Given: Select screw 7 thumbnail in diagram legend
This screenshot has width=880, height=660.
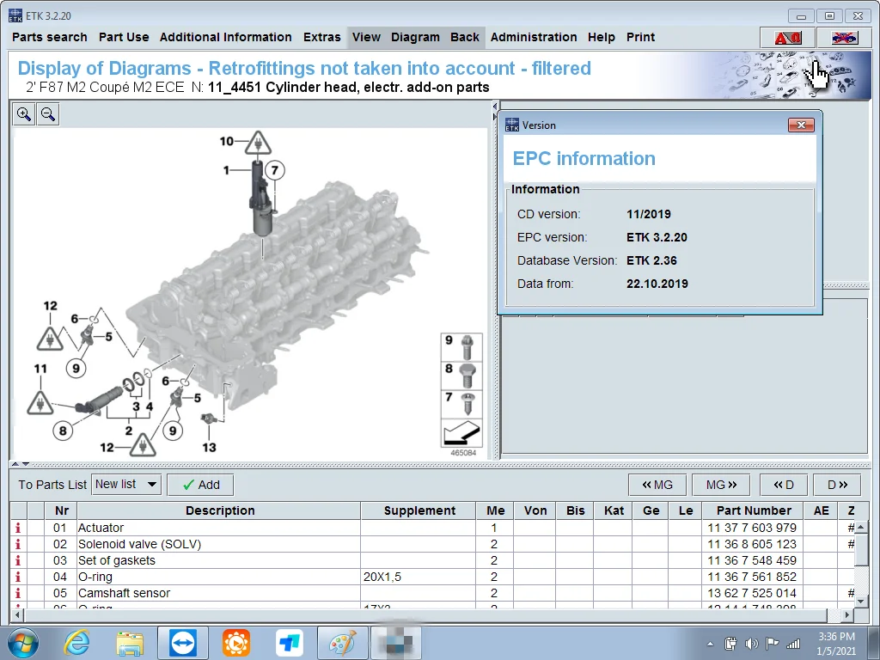Looking at the screenshot, I should [x=461, y=405].
